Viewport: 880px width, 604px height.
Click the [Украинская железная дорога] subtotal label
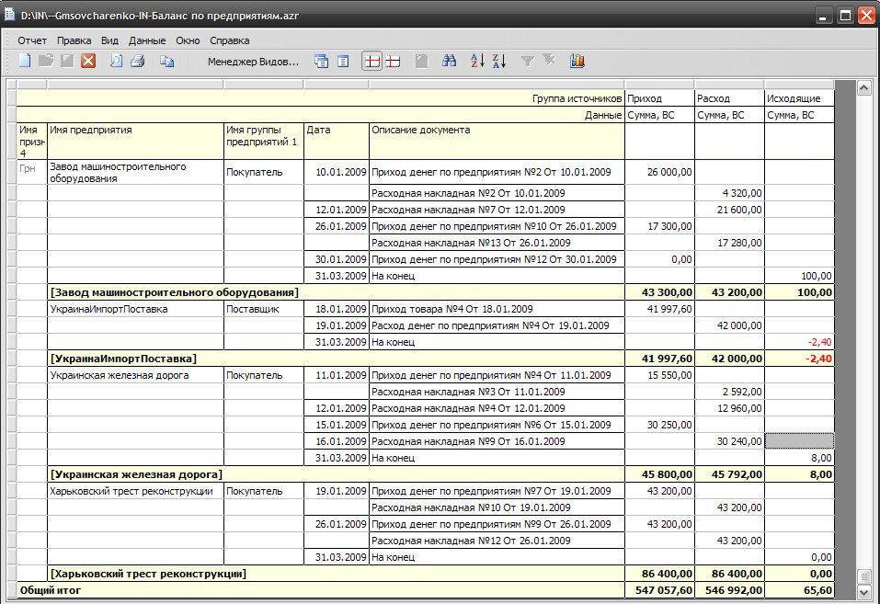click(136, 474)
